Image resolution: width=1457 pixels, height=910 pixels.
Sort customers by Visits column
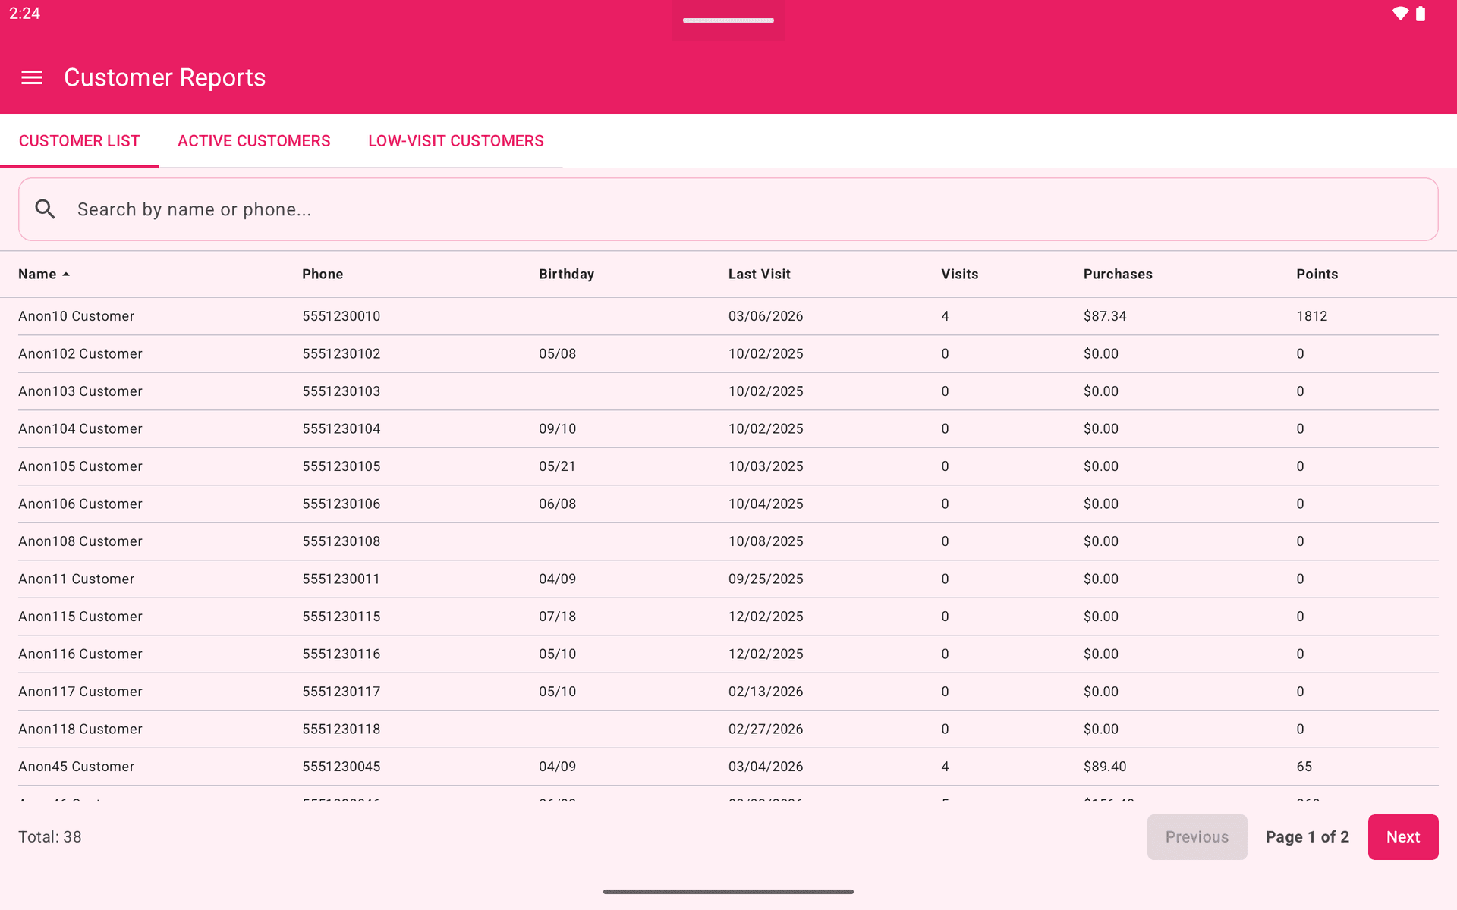(x=959, y=275)
